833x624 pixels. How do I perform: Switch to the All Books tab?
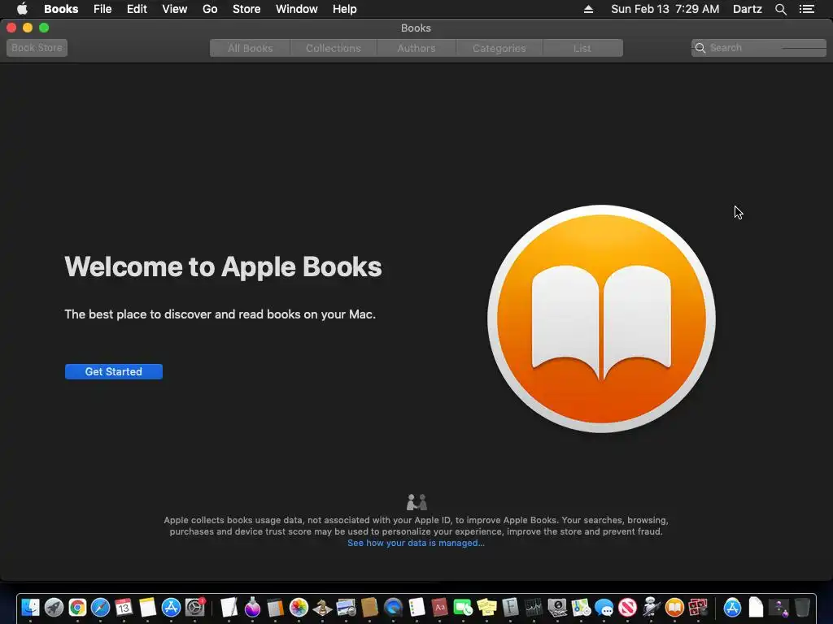click(x=251, y=48)
